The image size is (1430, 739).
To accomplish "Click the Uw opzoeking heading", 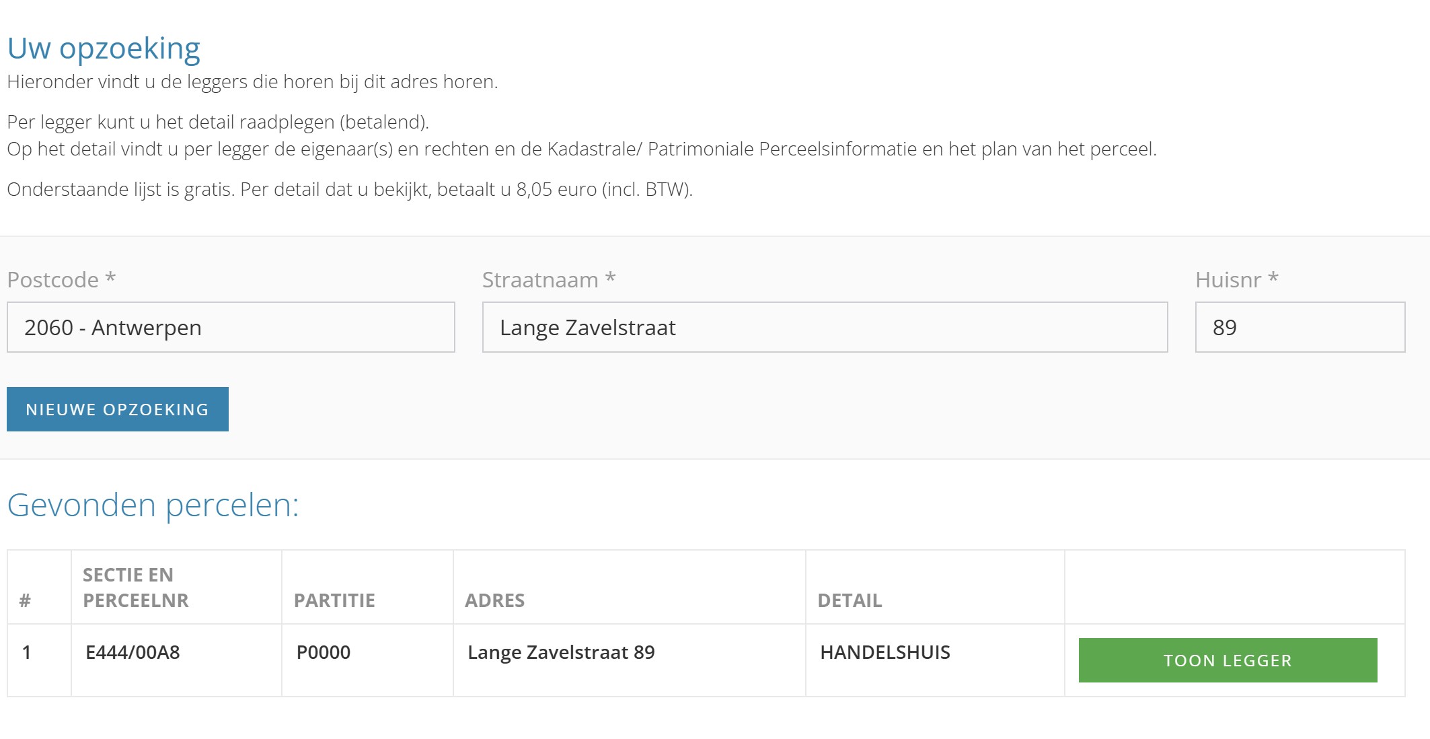I will click(104, 48).
